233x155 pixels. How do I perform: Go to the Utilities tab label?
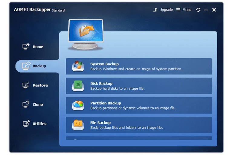[39, 124]
